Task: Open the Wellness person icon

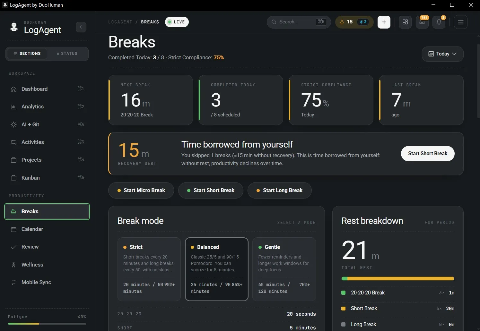Action: point(13,265)
